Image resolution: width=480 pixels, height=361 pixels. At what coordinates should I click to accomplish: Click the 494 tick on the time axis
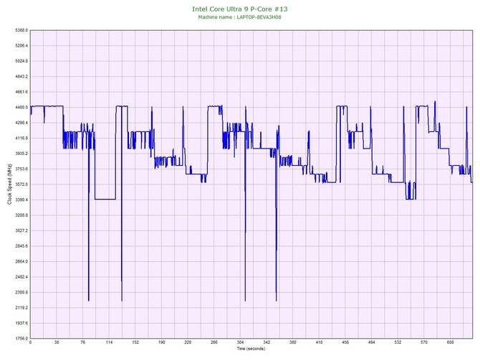[372, 342]
